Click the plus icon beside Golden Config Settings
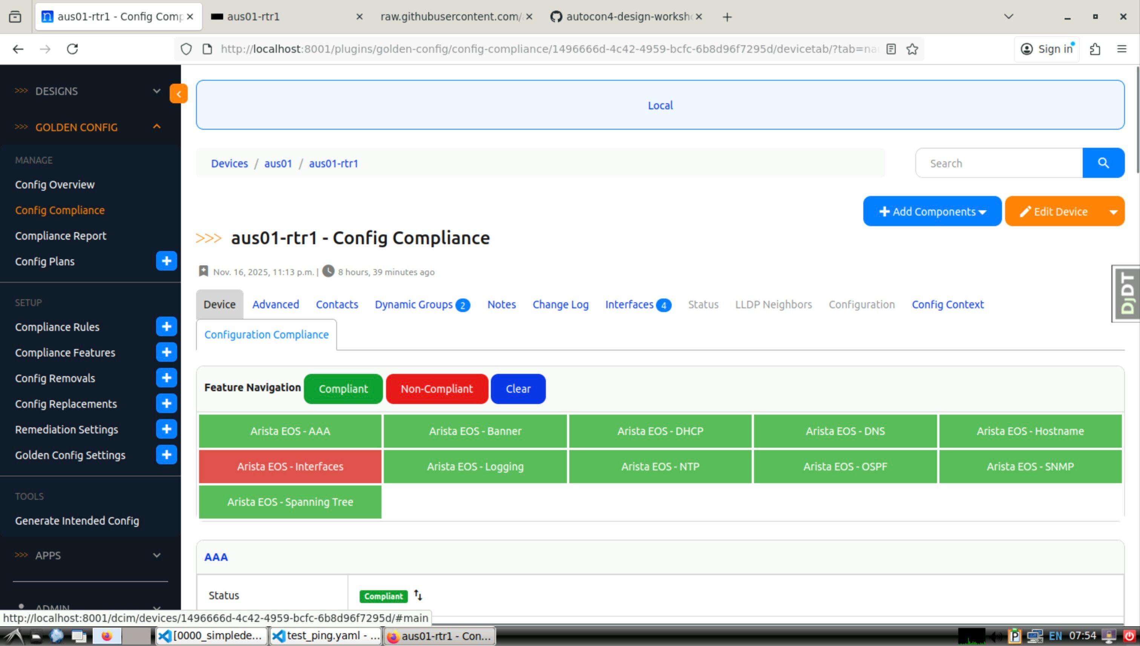Viewport: 1140px width, 646px height. [x=166, y=455]
